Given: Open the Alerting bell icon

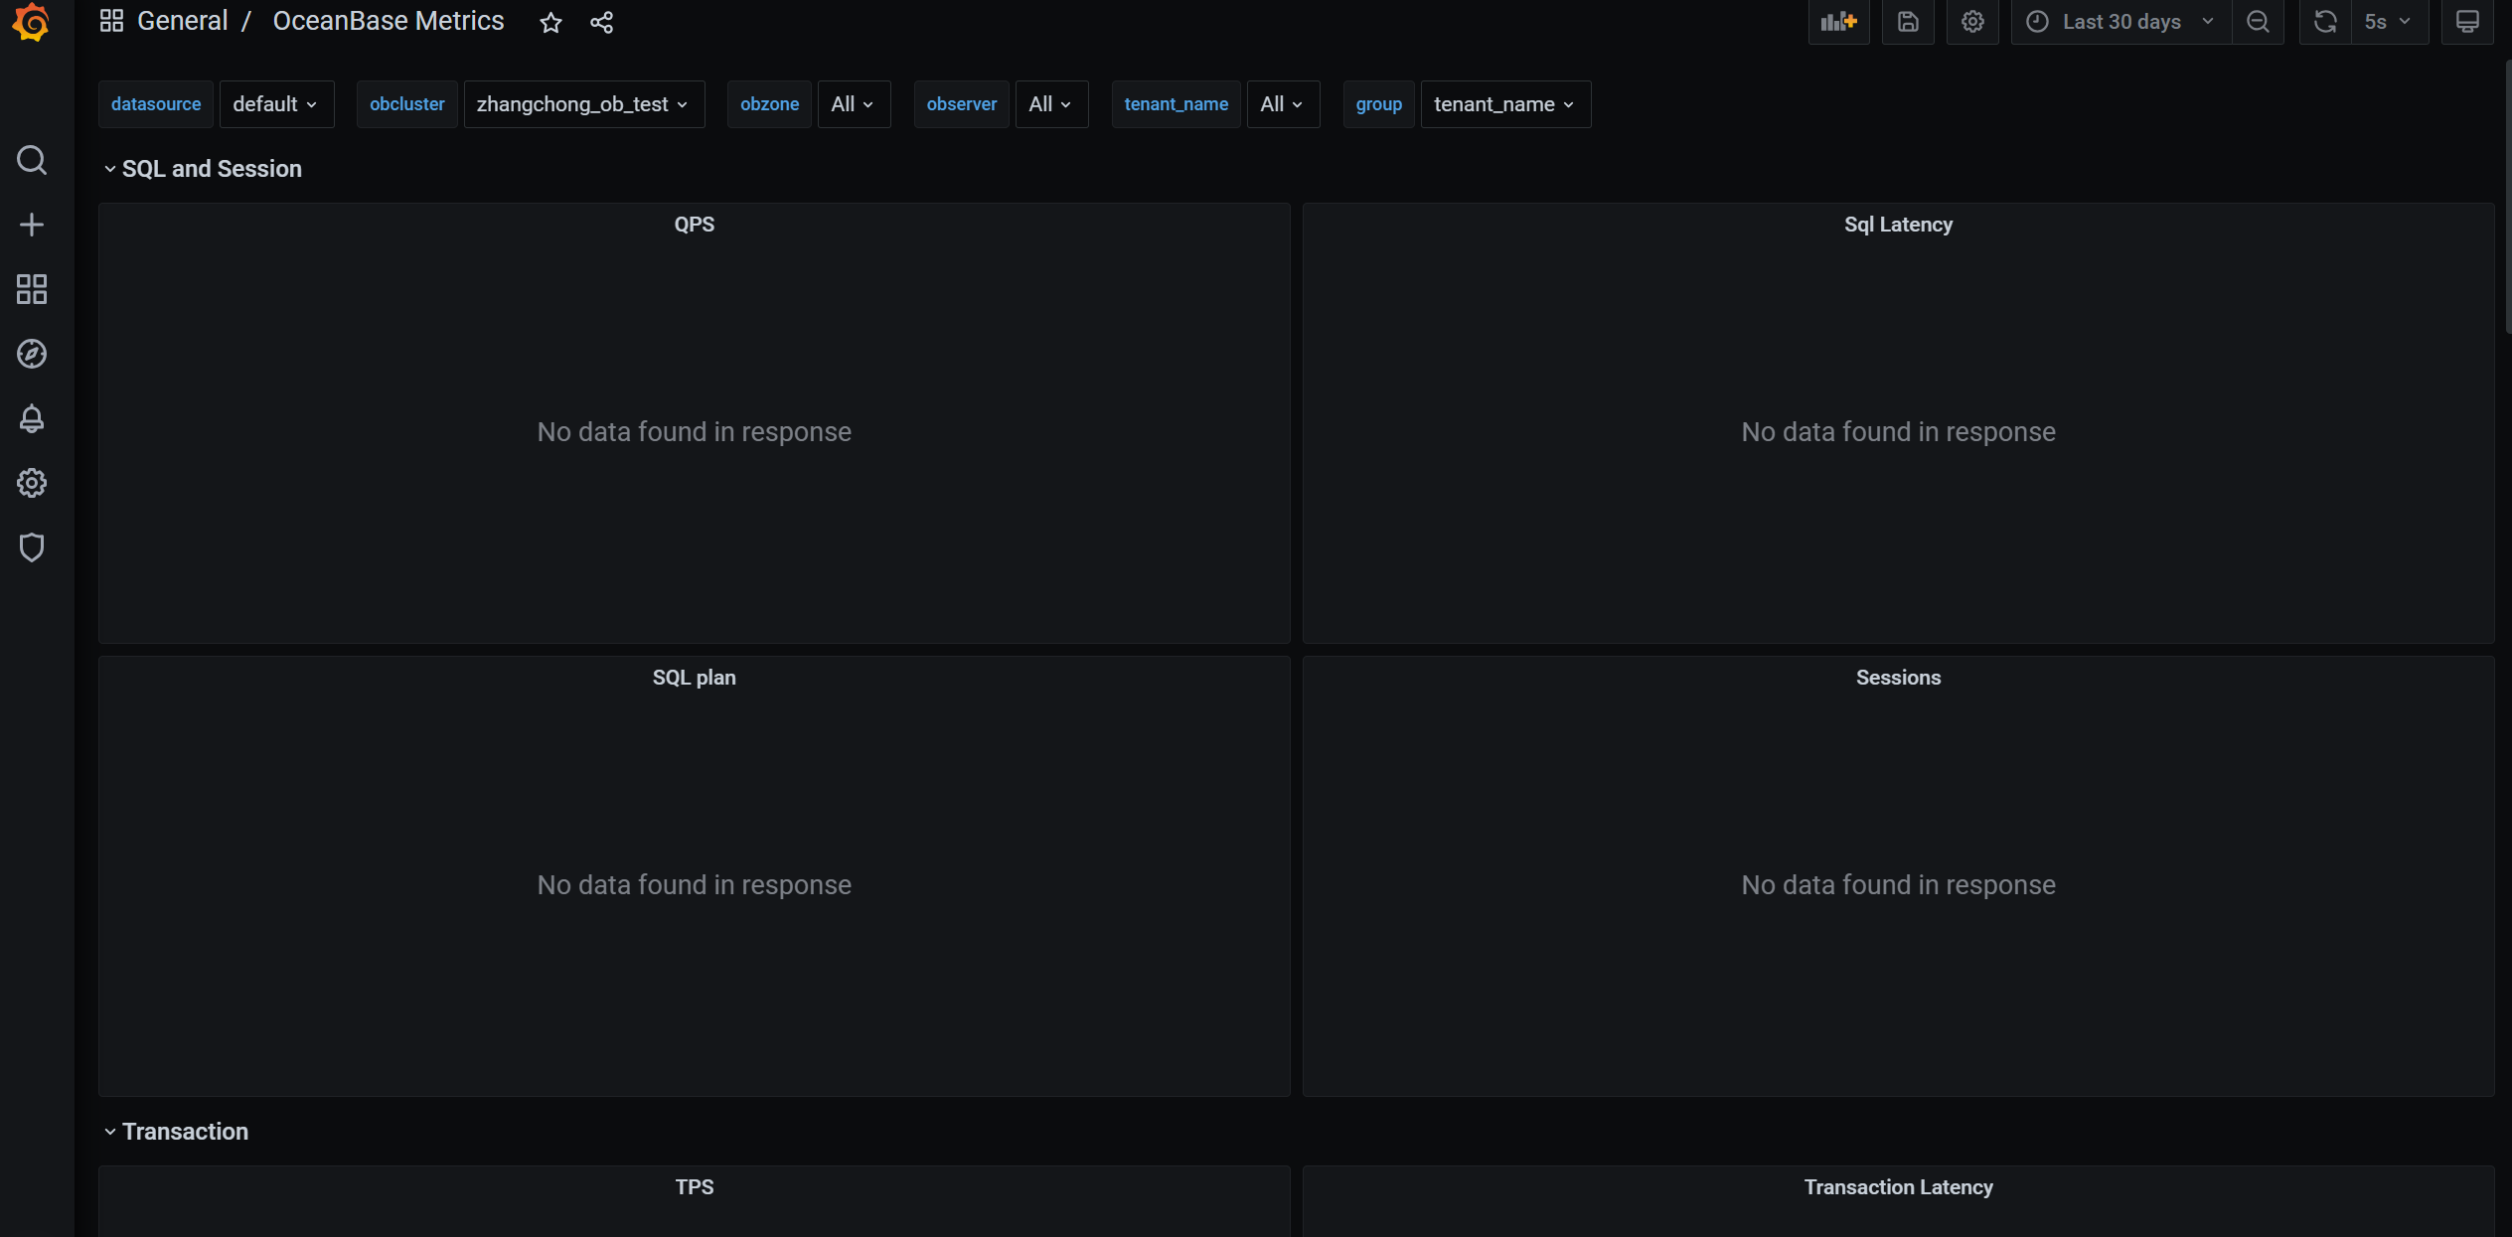Looking at the screenshot, I should click(32, 418).
